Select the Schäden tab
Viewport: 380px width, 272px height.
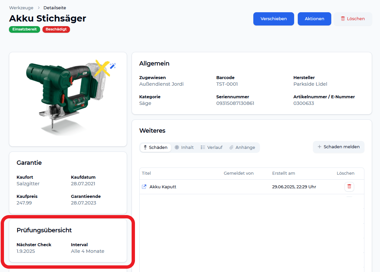(156, 148)
